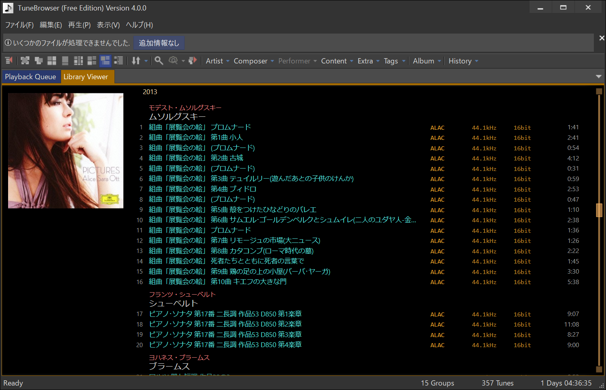
Task: Open the Composer dropdown filter
Action: pos(254,61)
